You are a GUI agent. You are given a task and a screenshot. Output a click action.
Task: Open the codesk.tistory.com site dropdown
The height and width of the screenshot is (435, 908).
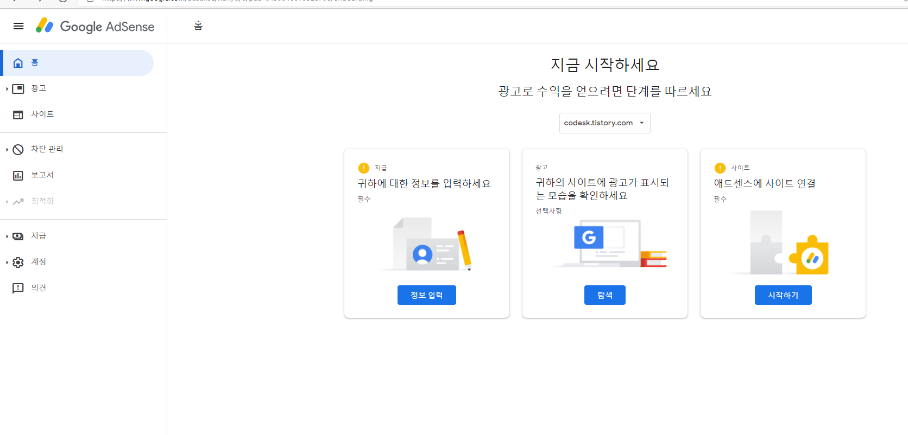point(604,123)
